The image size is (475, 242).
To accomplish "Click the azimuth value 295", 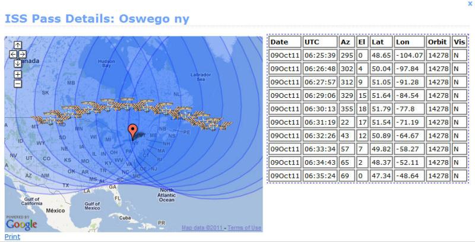I will 347,55.
